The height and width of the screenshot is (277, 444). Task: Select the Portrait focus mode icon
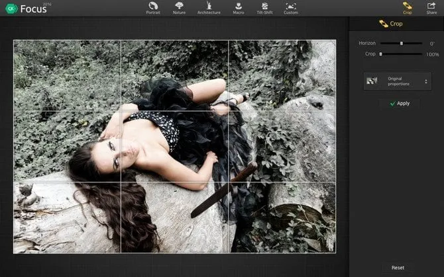coord(153,7)
